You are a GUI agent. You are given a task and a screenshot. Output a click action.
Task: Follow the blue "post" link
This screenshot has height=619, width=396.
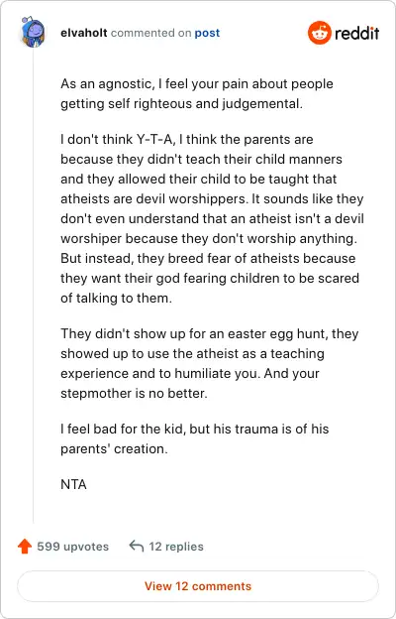207,33
